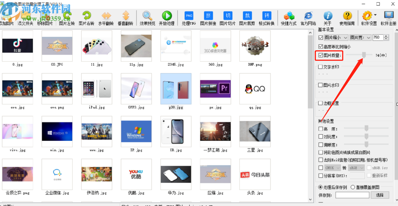Screen dimensions: 398x206
Task: Start processing with the green 开始处理 button
Action: pos(167,18)
